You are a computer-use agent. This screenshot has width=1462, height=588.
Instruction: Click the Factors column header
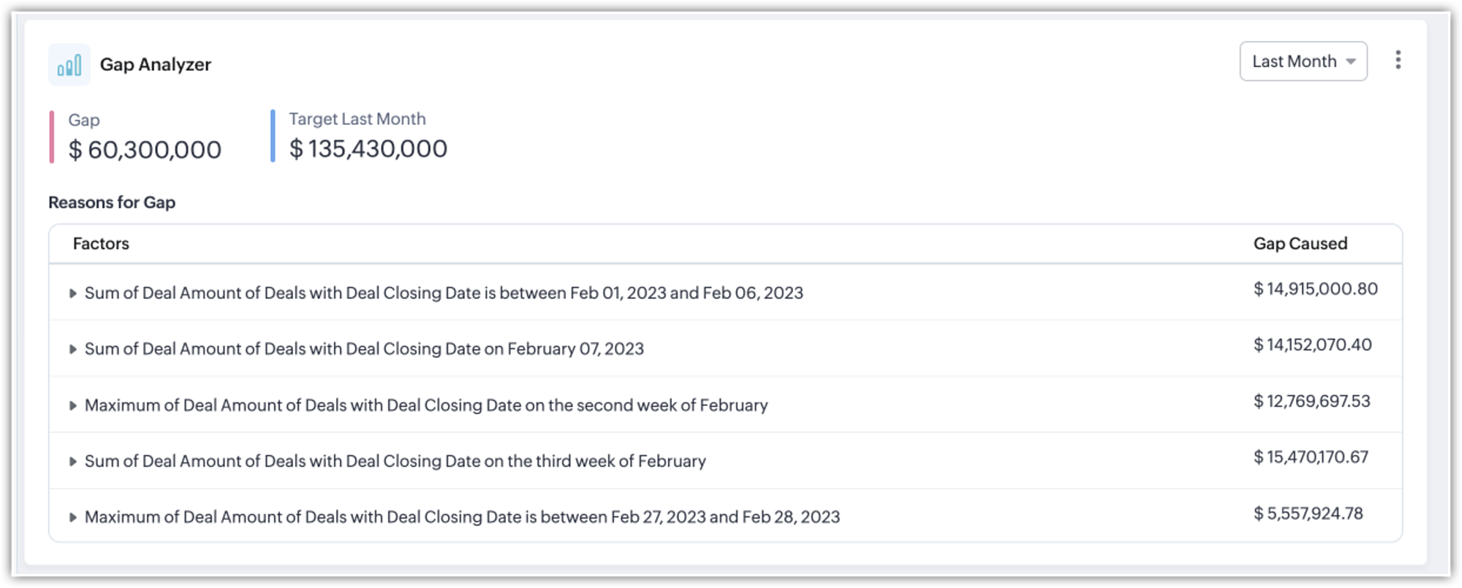pos(101,244)
